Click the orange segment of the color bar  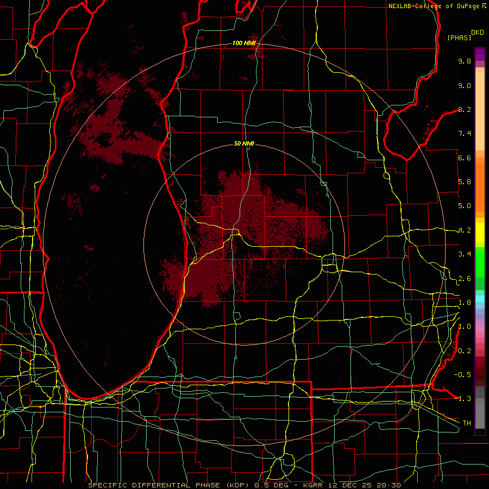pyautogui.click(x=480, y=187)
